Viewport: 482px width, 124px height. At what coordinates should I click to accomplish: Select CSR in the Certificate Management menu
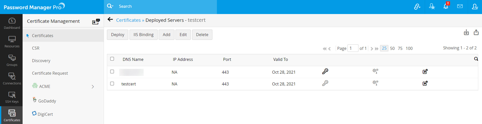click(x=36, y=48)
